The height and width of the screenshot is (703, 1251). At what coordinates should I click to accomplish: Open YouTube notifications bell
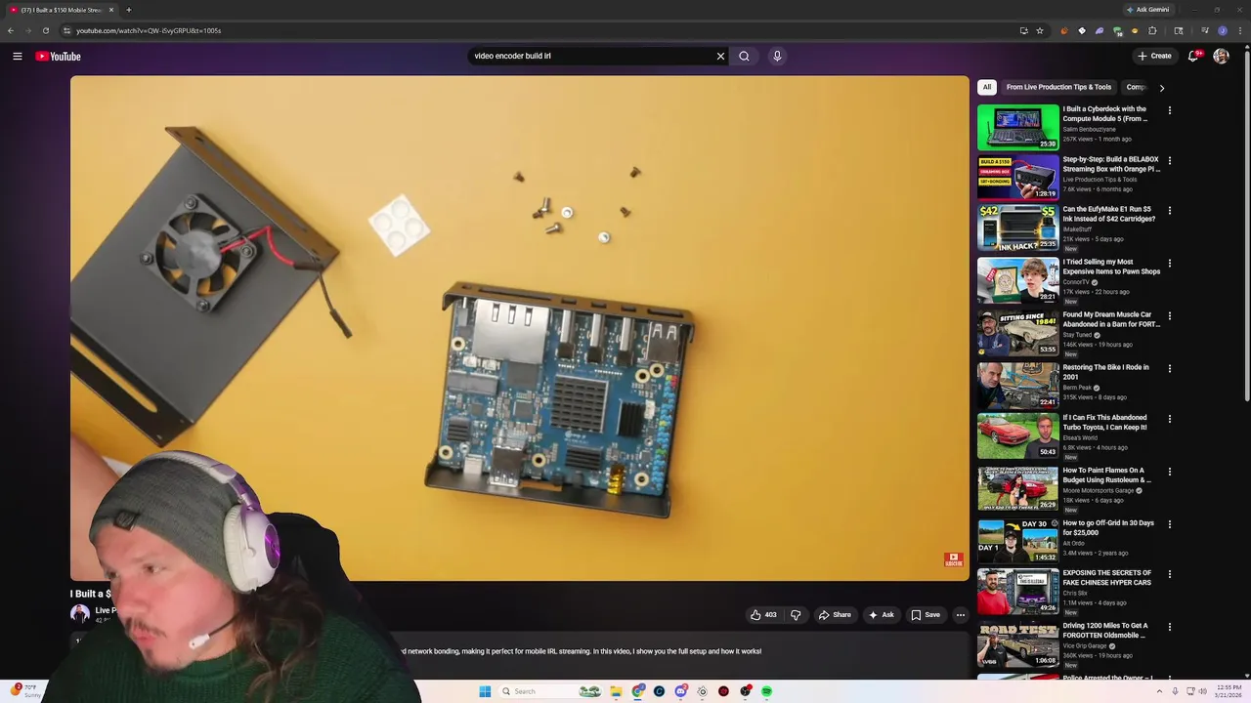(x=1193, y=56)
